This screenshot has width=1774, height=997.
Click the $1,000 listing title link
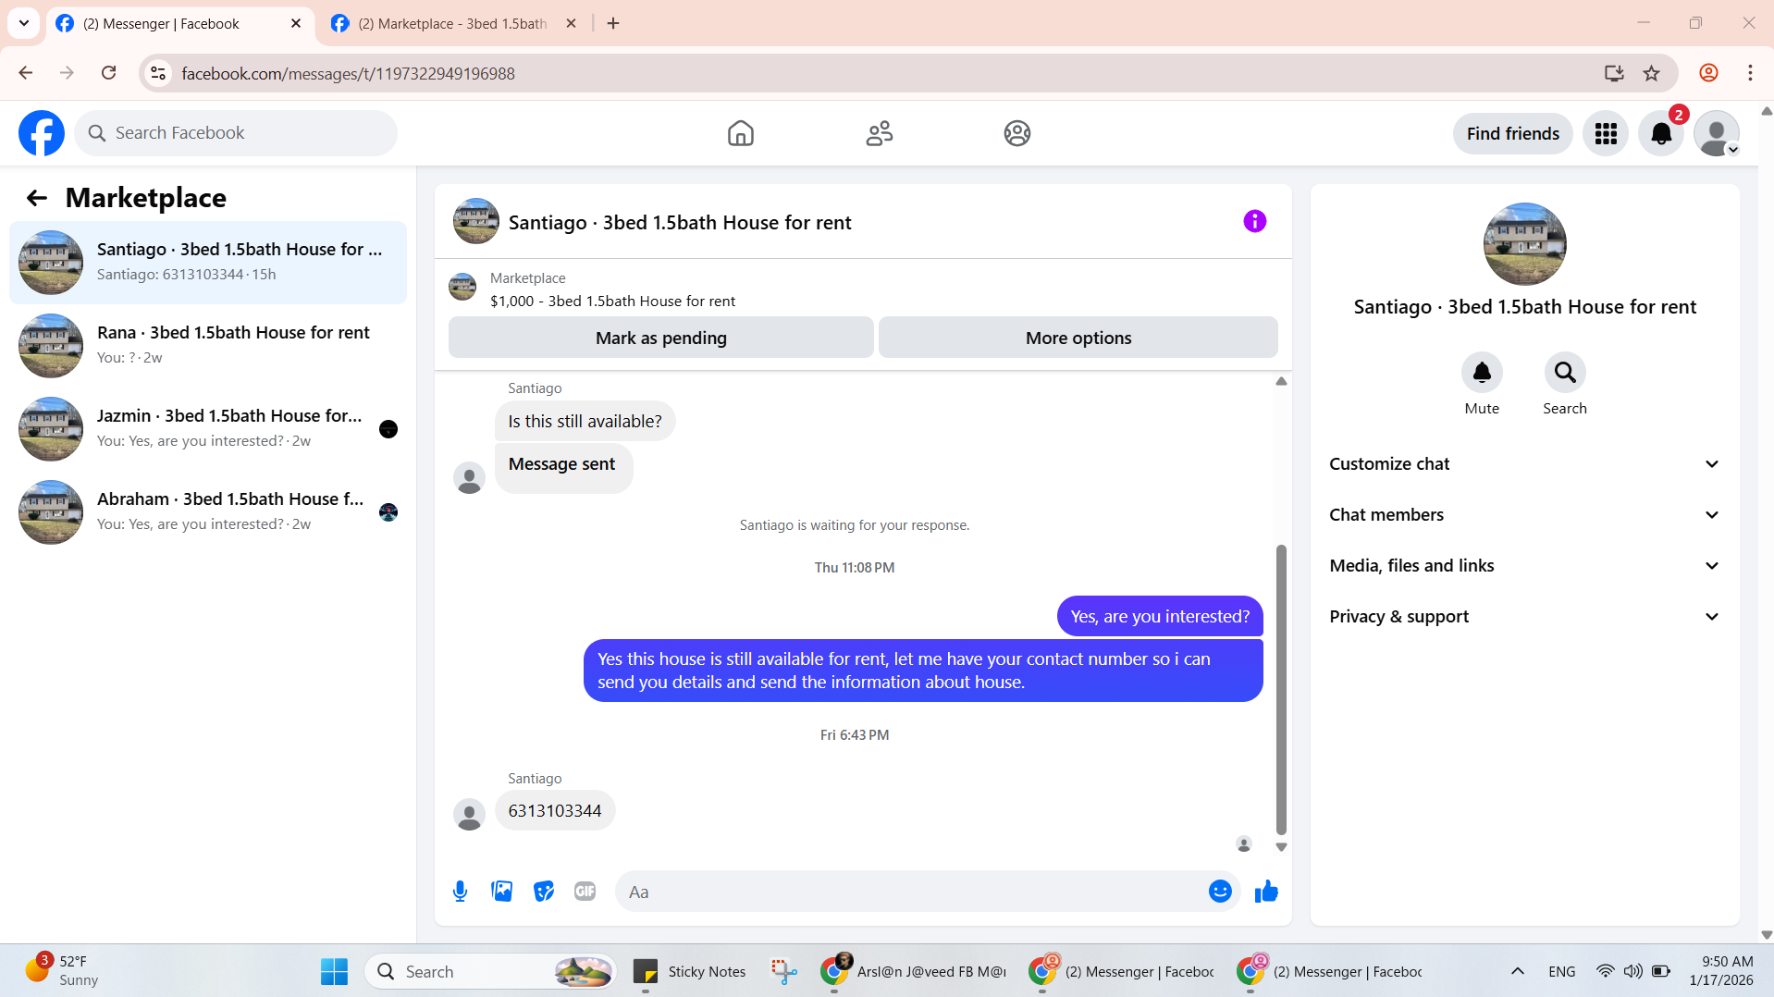tap(612, 302)
